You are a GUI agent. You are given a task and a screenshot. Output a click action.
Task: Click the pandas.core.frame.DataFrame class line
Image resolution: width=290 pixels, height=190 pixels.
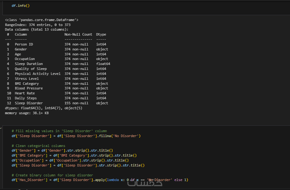(42, 20)
